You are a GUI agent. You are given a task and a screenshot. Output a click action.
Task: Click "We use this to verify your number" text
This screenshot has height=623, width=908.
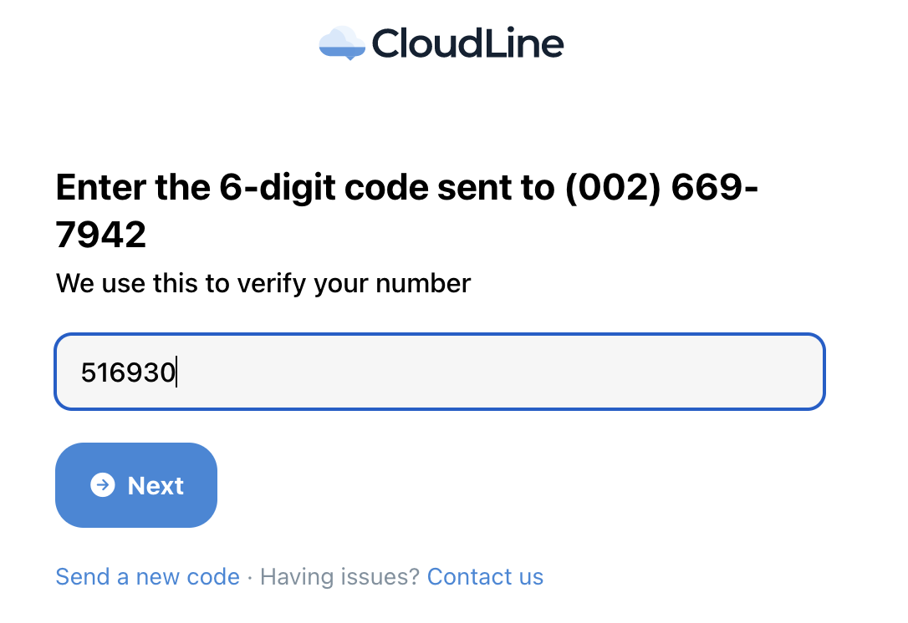(263, 283)
